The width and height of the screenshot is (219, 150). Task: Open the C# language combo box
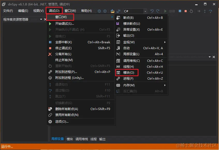[x=135, y=11]
